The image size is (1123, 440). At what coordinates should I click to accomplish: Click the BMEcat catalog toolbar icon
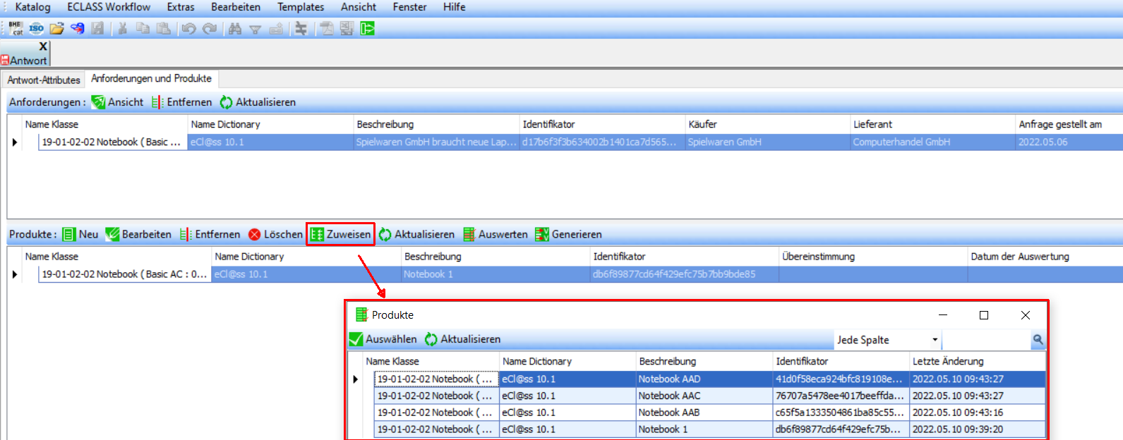click(x=16, y=28)
